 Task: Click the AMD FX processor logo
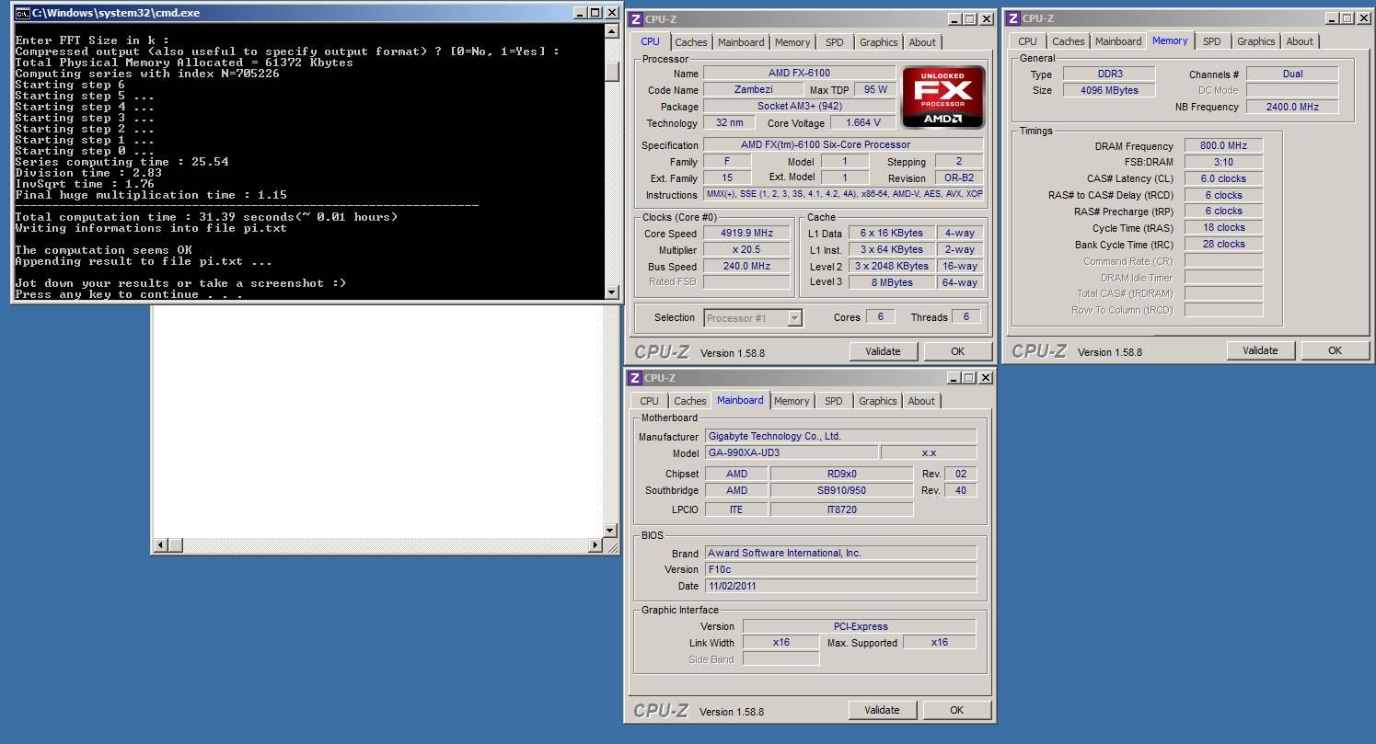pyautogui.click(x=943, y=97)
